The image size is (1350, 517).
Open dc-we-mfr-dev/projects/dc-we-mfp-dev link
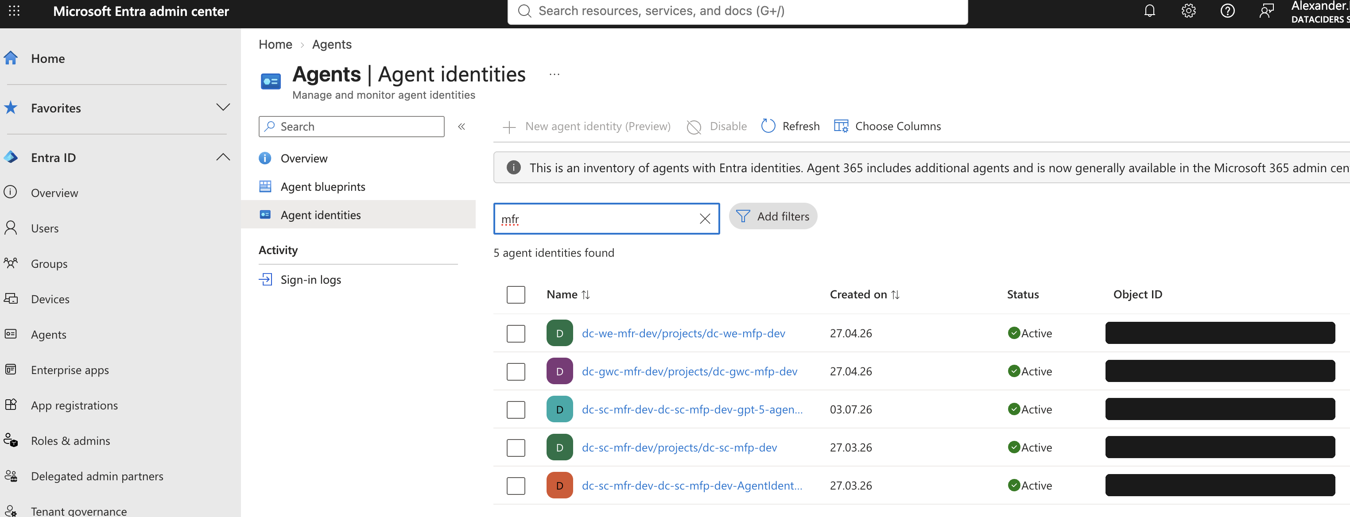click(x=683, y=333)
